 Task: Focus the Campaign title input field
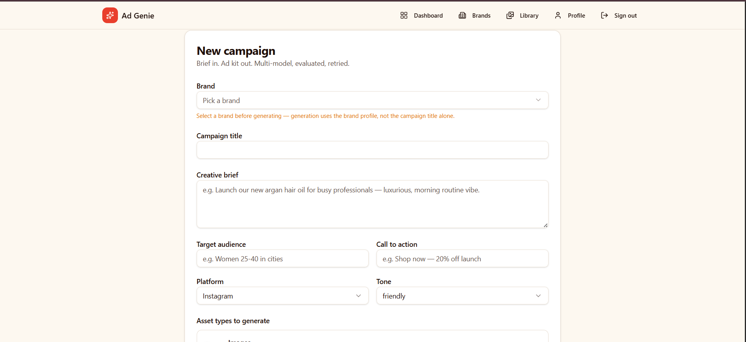(372, 150)
